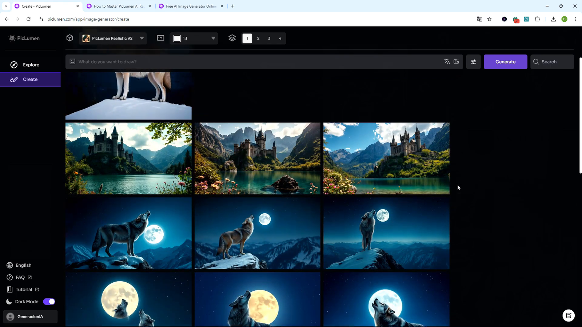Select the prompt translate icon
Viewport: 582px width, 327px height.
[x=447, y=61]
